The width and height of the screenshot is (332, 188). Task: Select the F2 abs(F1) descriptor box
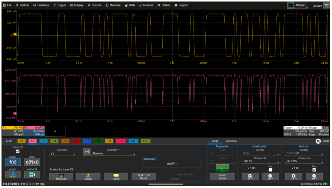(34, 131)
